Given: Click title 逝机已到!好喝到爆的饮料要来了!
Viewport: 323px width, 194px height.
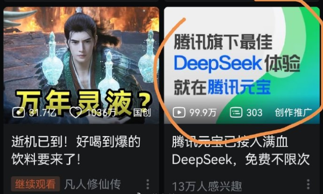Looking at the screenshot, I should click(x=76, y=150).
